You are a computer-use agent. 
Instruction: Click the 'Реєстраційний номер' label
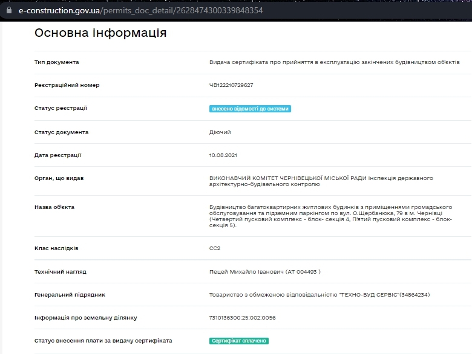tap(67, 85)
